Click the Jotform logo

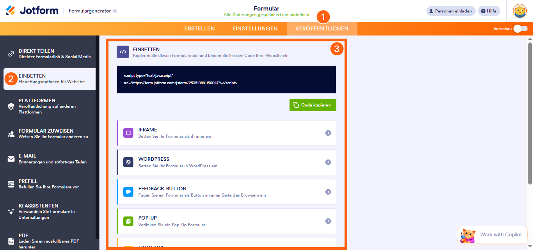[x=31, y=11]
